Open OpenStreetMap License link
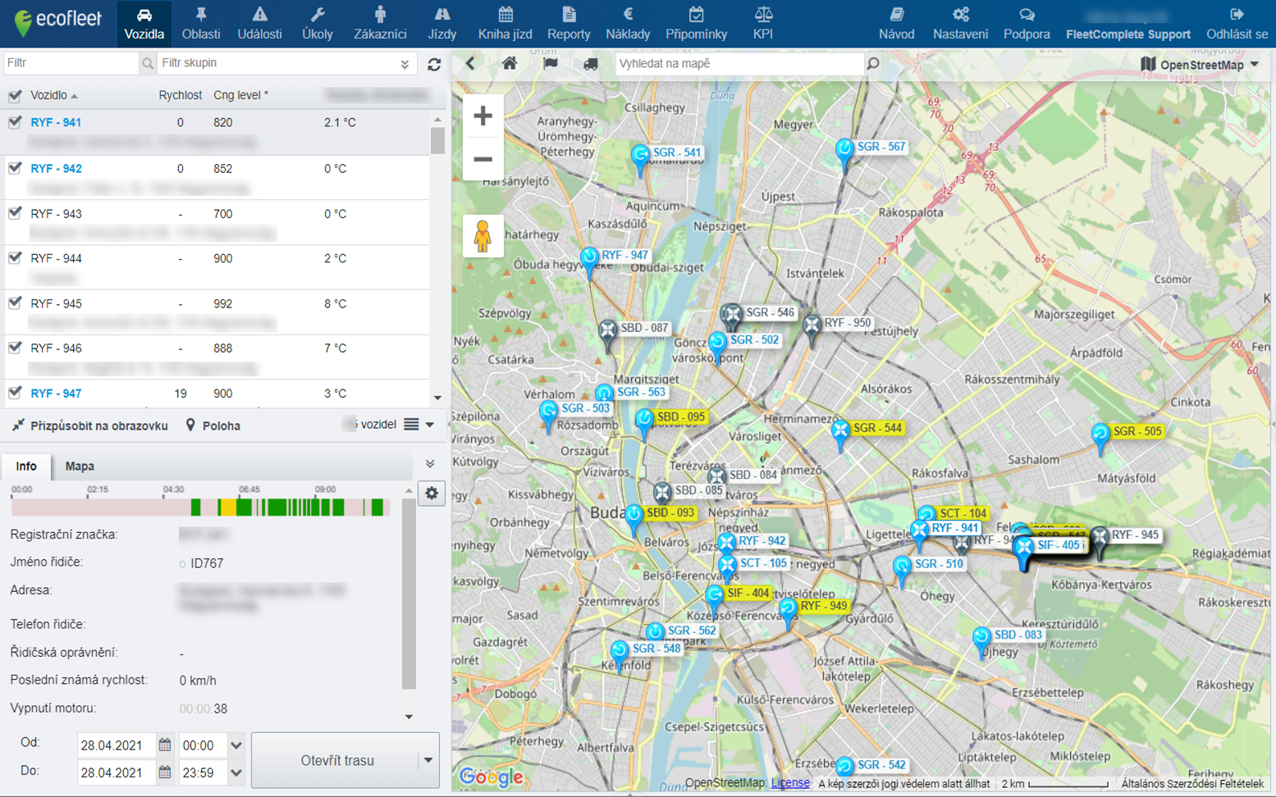Screen dimensions: 1276x797 790,783
